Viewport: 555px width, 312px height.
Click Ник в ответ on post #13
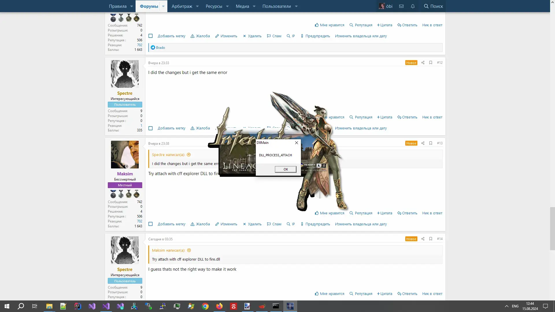point(432,213)
